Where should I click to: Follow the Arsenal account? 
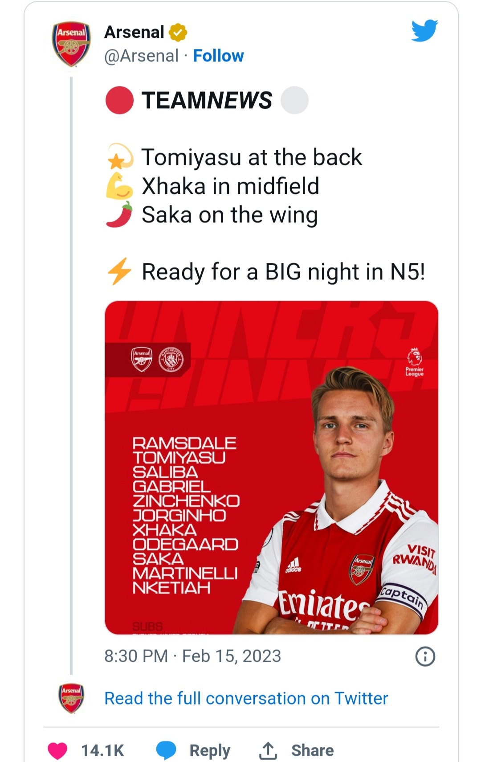pyautogui.click(x=218, y=56)
